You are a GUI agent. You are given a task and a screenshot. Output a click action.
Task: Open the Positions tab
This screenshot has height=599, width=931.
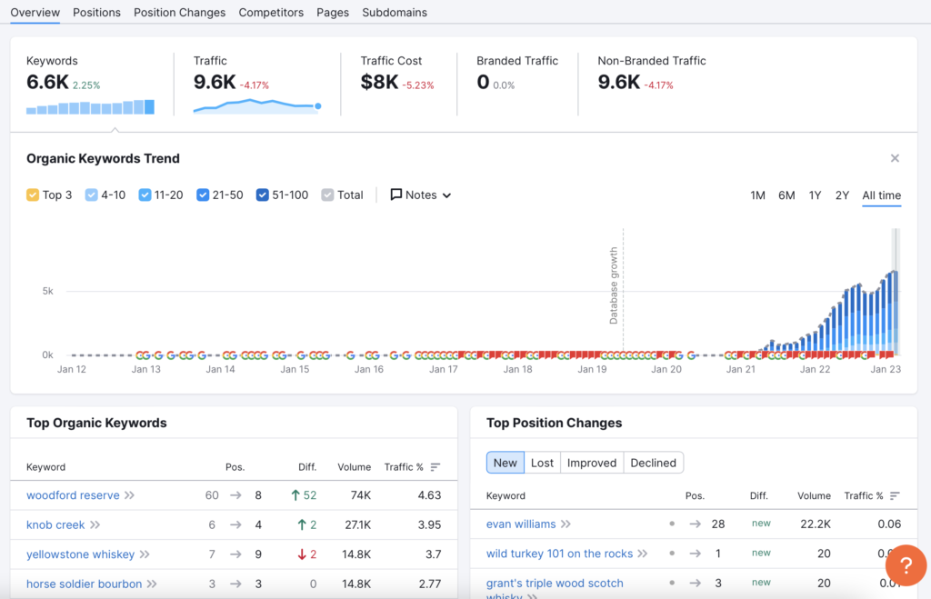96,13
